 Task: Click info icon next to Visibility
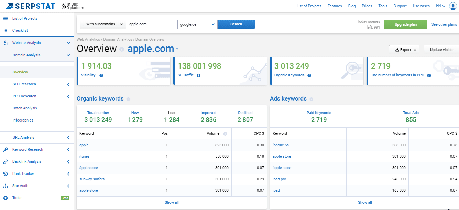coord(101,75)
